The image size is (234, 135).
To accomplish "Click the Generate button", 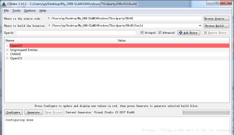I will (33, 112).
